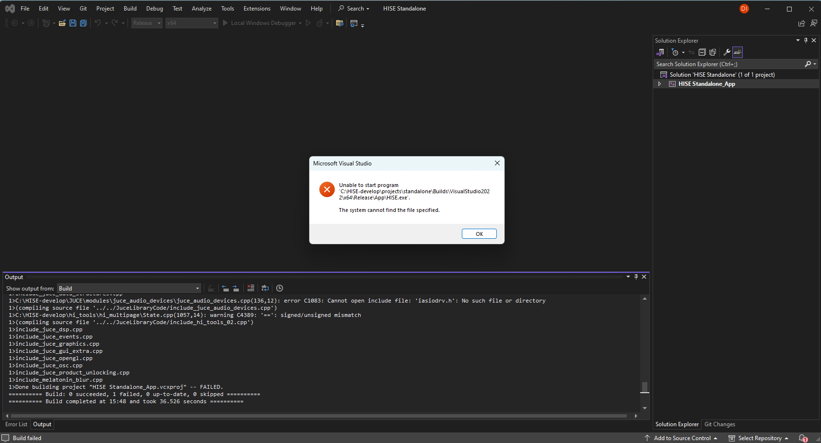This screenshot has height=443, width=821.
Task: Click Add to Source Control in status bar
Action: click(681, 438)
